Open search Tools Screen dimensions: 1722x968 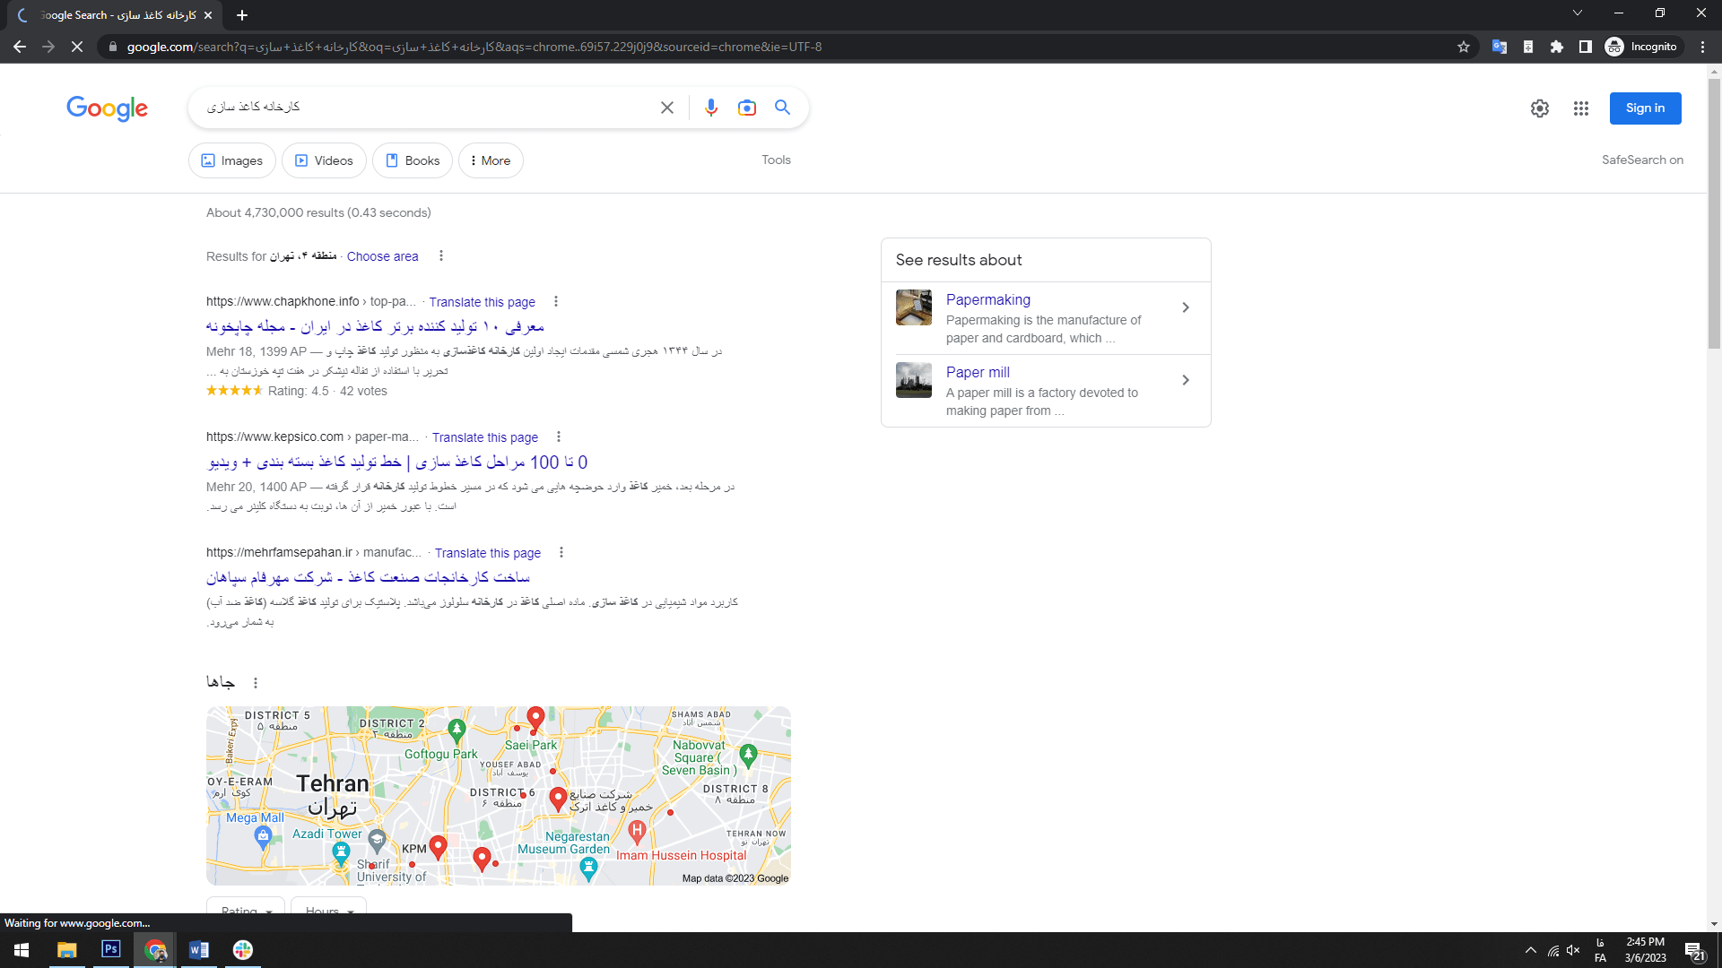(x=777, y=160)
